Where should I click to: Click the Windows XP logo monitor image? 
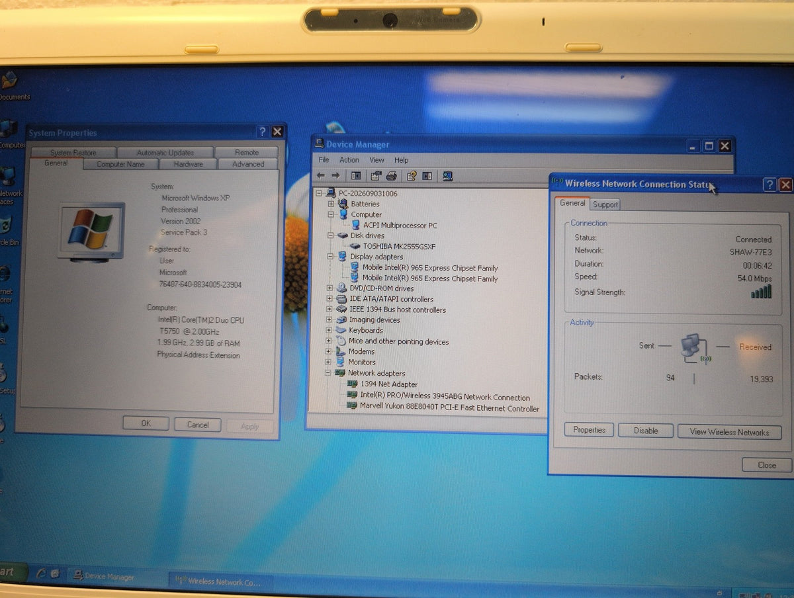point(91,232)
